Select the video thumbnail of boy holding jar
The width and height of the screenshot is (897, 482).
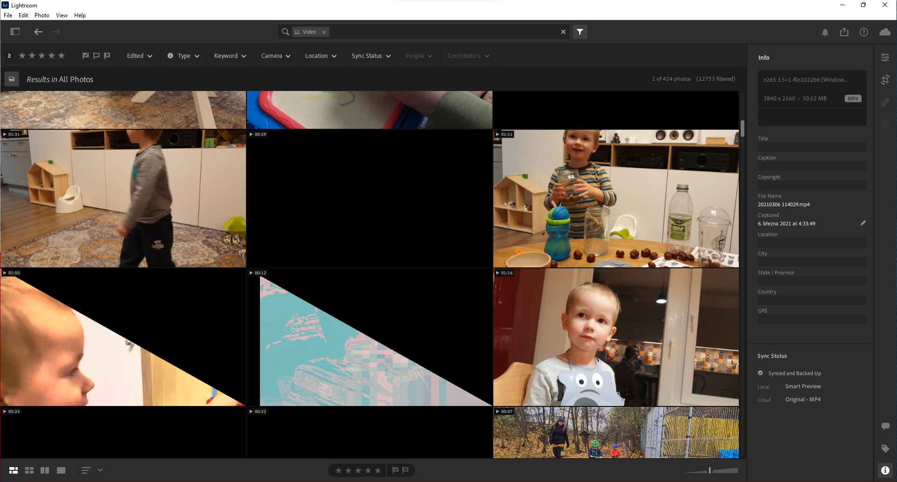pos(616,198)
